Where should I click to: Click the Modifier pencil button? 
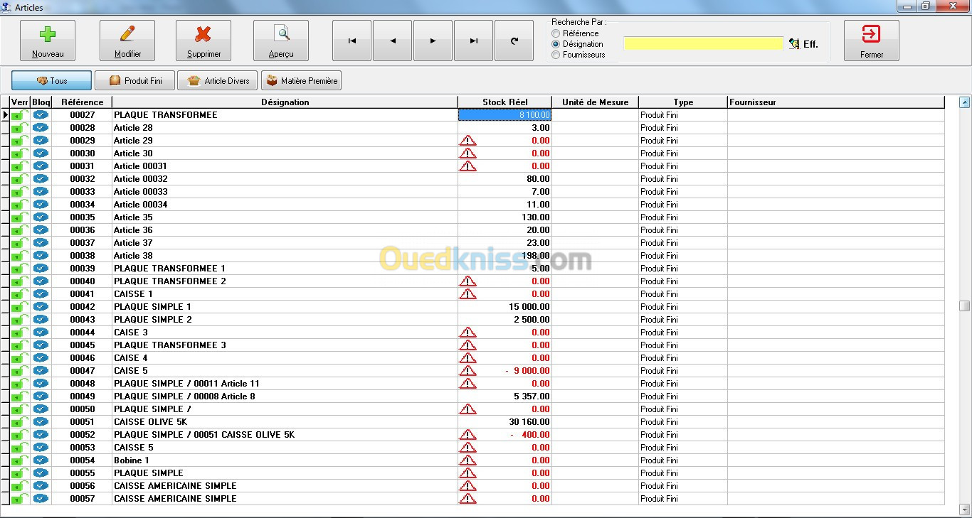coord(127,41)
